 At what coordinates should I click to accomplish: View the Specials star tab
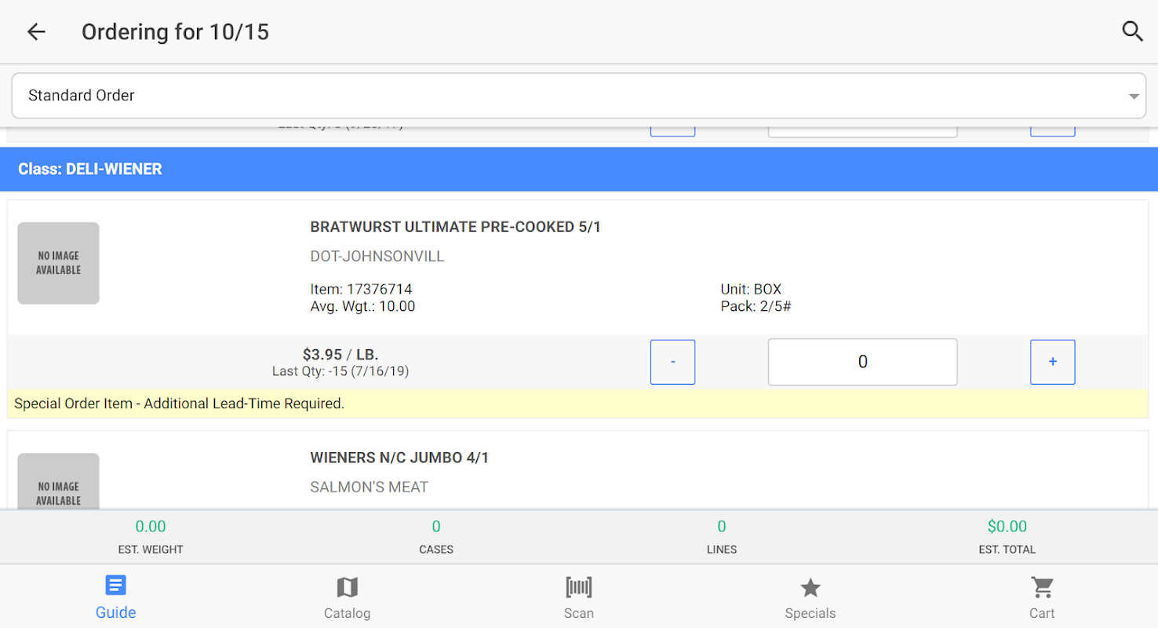[810, 597]
